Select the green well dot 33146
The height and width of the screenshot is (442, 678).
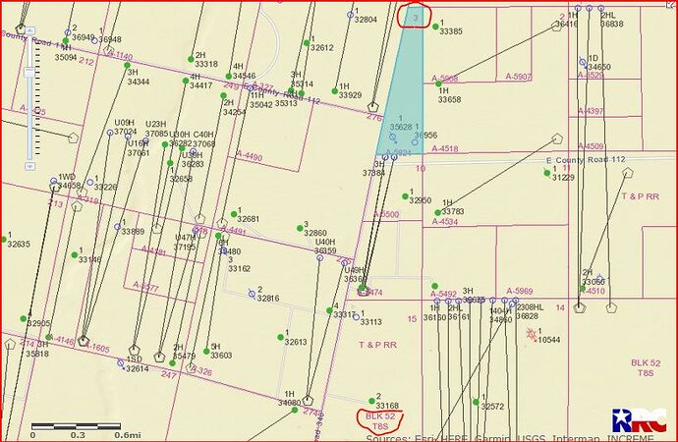(75, 255)
